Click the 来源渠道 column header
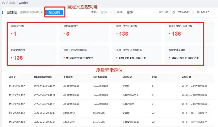 coord(68,77)
